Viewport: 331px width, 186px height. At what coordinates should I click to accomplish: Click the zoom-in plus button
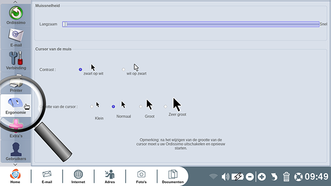pos(262,176)
